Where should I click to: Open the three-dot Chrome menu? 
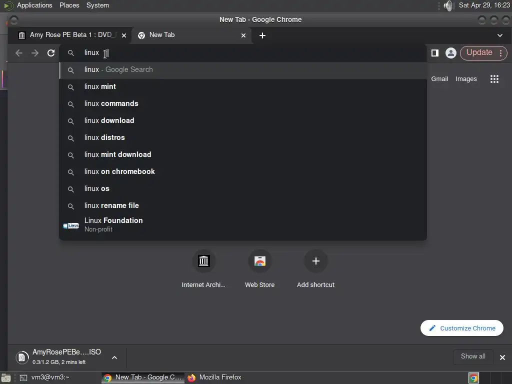[500, 53]
